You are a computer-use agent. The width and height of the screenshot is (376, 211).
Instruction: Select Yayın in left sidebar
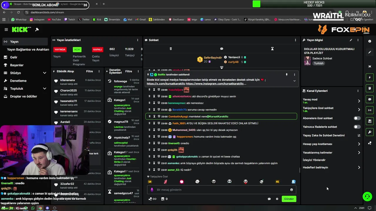point(25,42)
